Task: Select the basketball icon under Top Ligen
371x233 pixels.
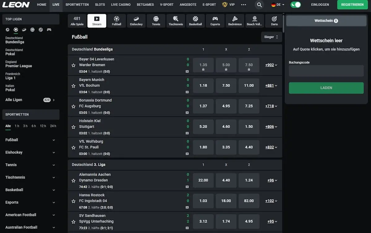Action: (41, 30)
